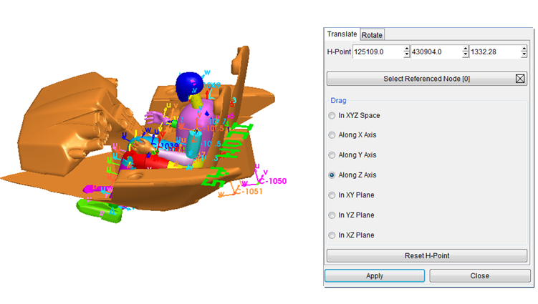Image resolution: width=538 pixels, height=304 pixels.
Task: Edit the H-Point Z value 1332.28
Action: pyautogui.click(x=495, y=52)
